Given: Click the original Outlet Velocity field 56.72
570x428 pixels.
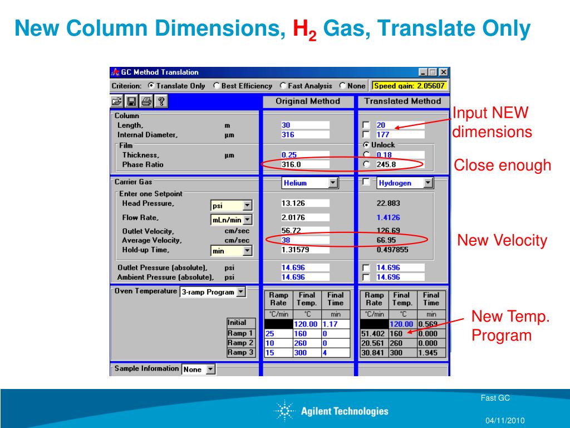Looking at the screenshot, I should coord(305,230).
